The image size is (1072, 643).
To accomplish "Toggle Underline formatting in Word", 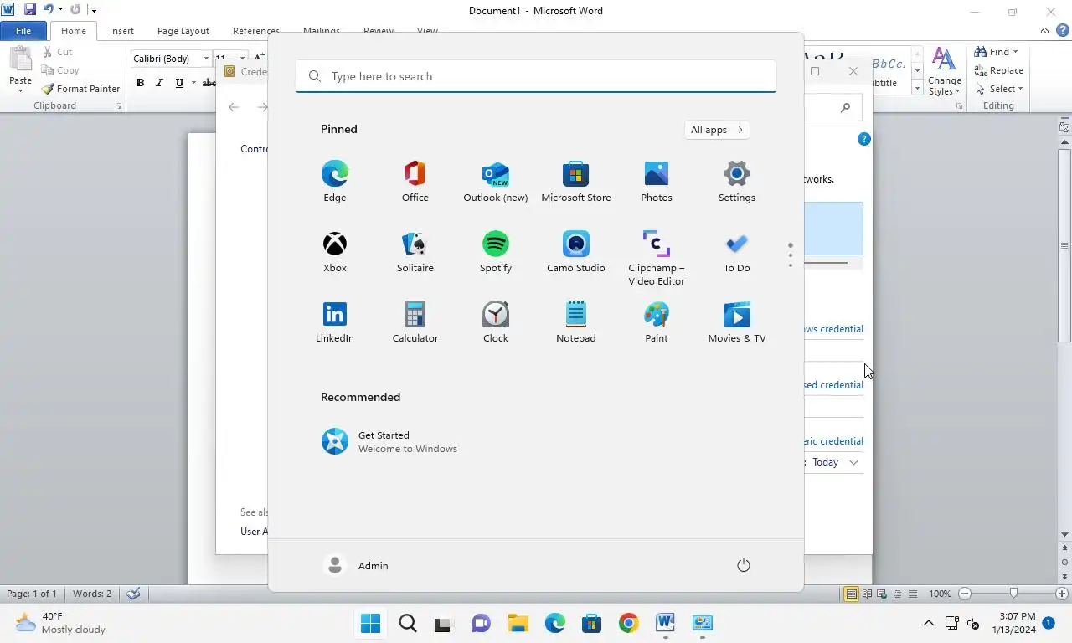I will coord(179,83).
